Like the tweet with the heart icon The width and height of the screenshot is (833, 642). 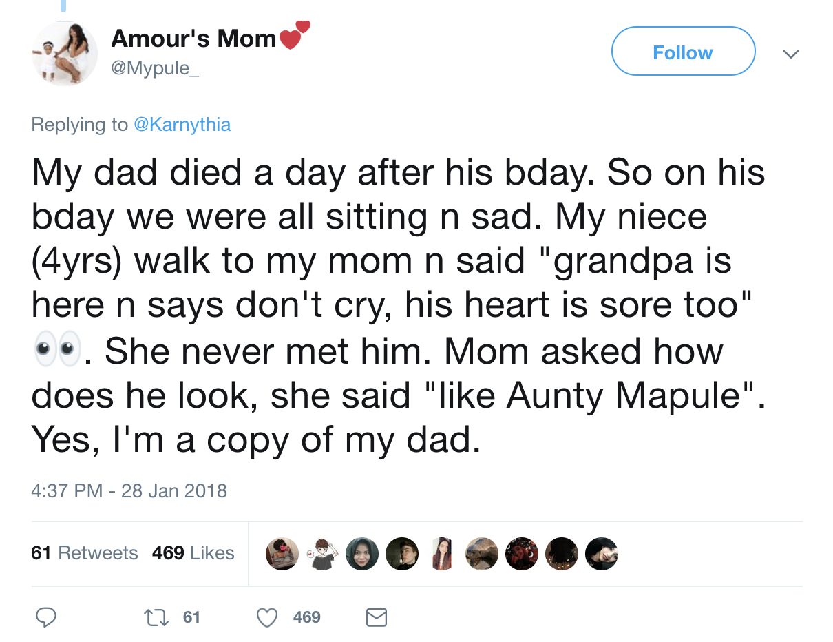pyautogui.click(x=267, y=617)
